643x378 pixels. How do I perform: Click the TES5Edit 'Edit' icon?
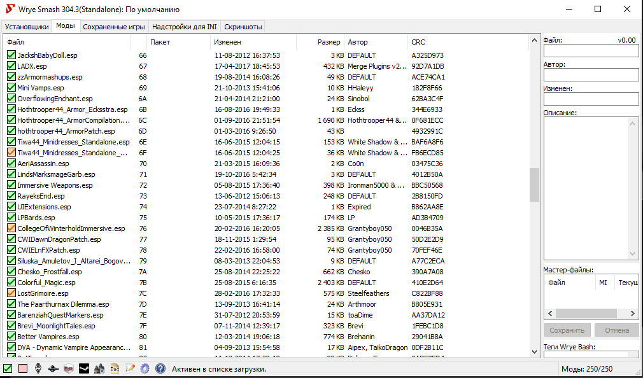(x=69, y=368)
